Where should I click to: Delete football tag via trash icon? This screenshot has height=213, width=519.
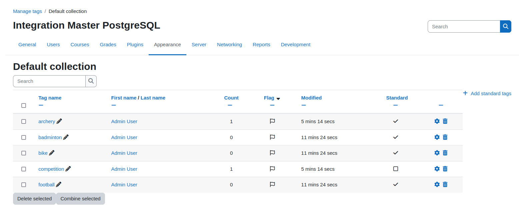(x=445, y=184)
